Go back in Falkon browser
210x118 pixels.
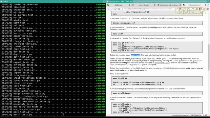[109, 9]
